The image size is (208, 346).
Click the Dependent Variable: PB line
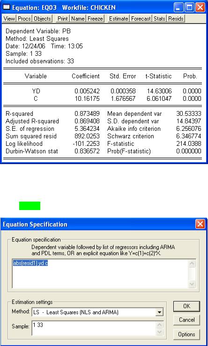click(x=38, y=31)
